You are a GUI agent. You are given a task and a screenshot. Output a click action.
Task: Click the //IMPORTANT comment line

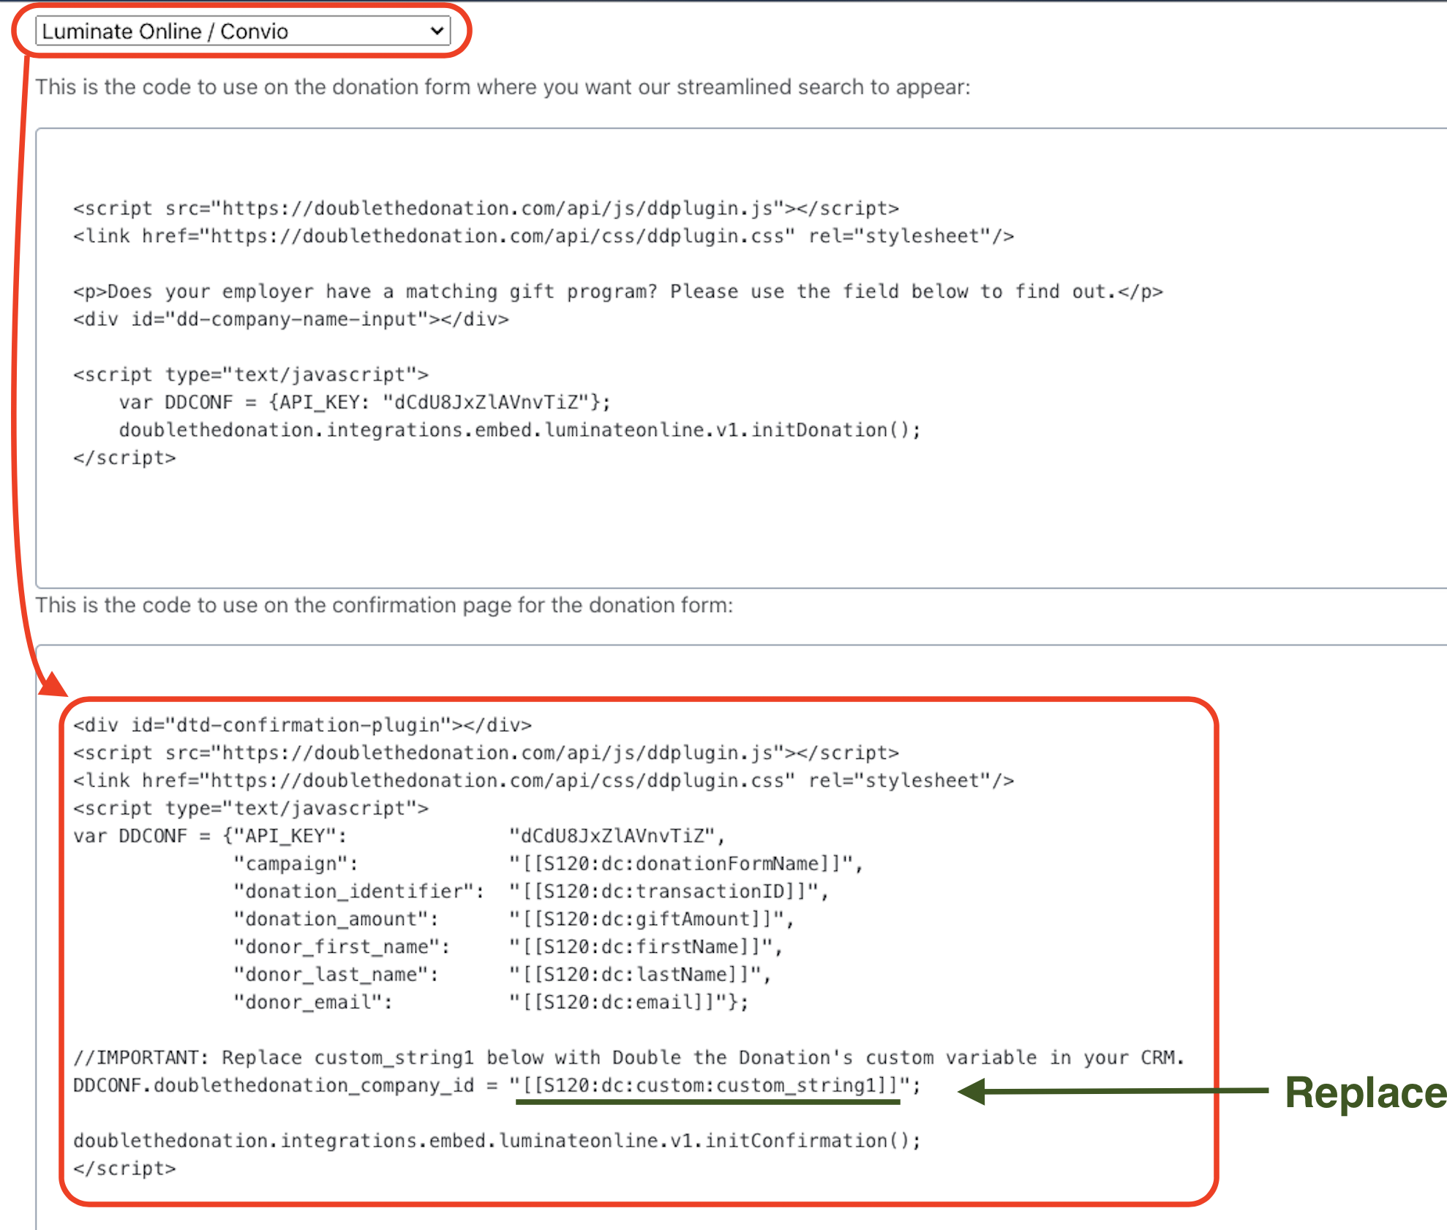[x=628, y=1058]
